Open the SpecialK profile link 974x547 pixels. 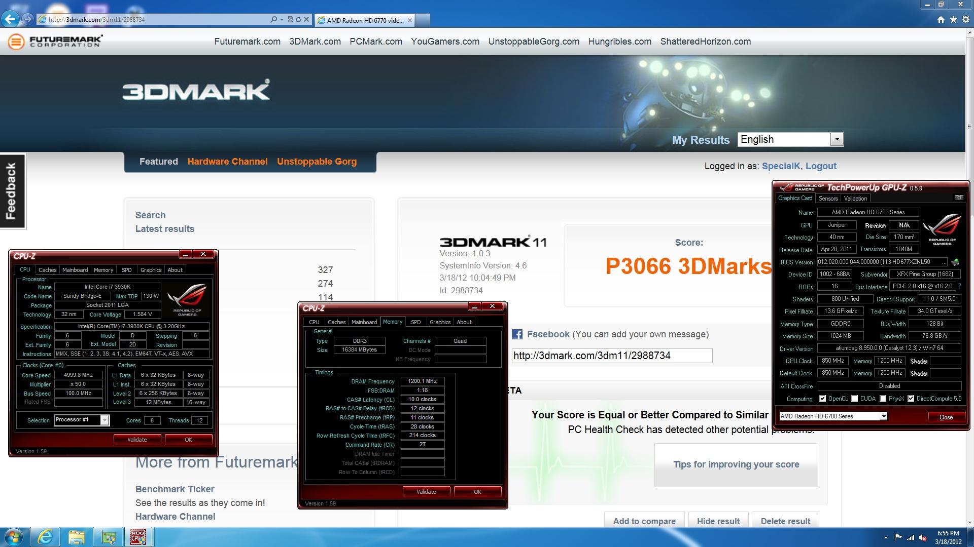tap(780, 166)
